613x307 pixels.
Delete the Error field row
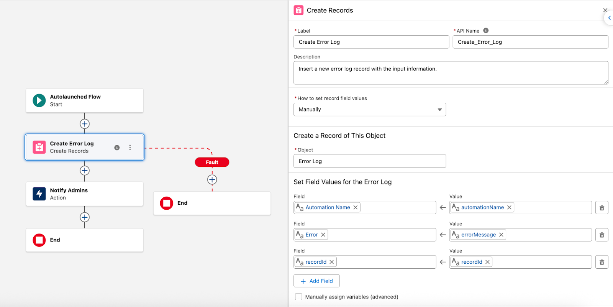tap(602, 235)
